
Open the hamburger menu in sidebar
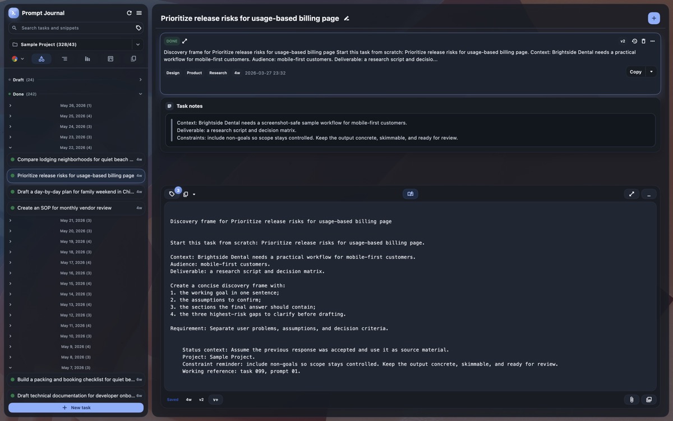pyautogui.click(x=139, y=13)
